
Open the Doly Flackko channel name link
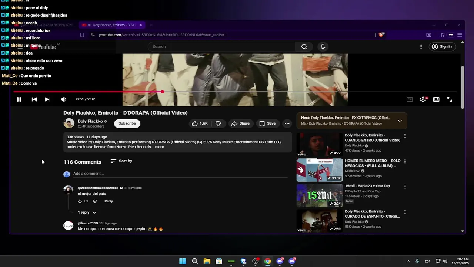(x=90, y=121)
